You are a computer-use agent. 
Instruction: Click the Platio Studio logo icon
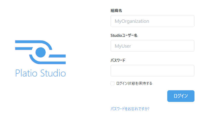40,52
